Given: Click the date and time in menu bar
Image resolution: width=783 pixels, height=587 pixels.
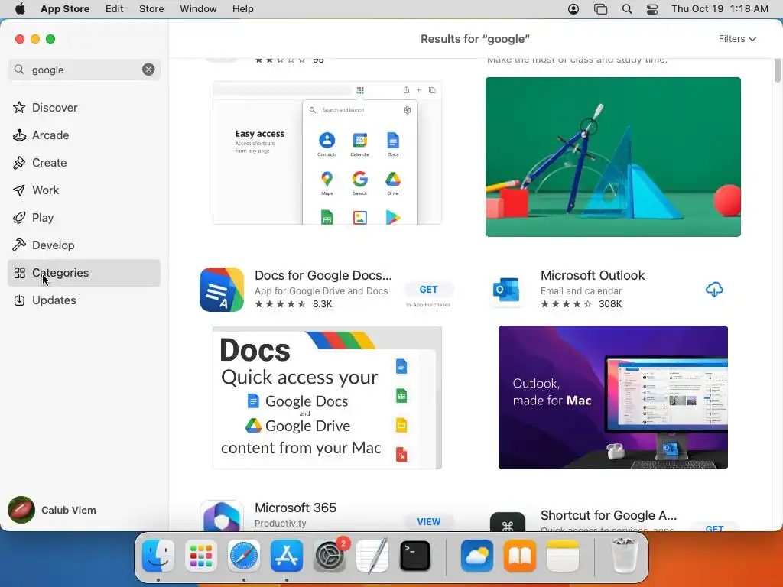Looking at the screenshot, I should click(x=720, y=9).
